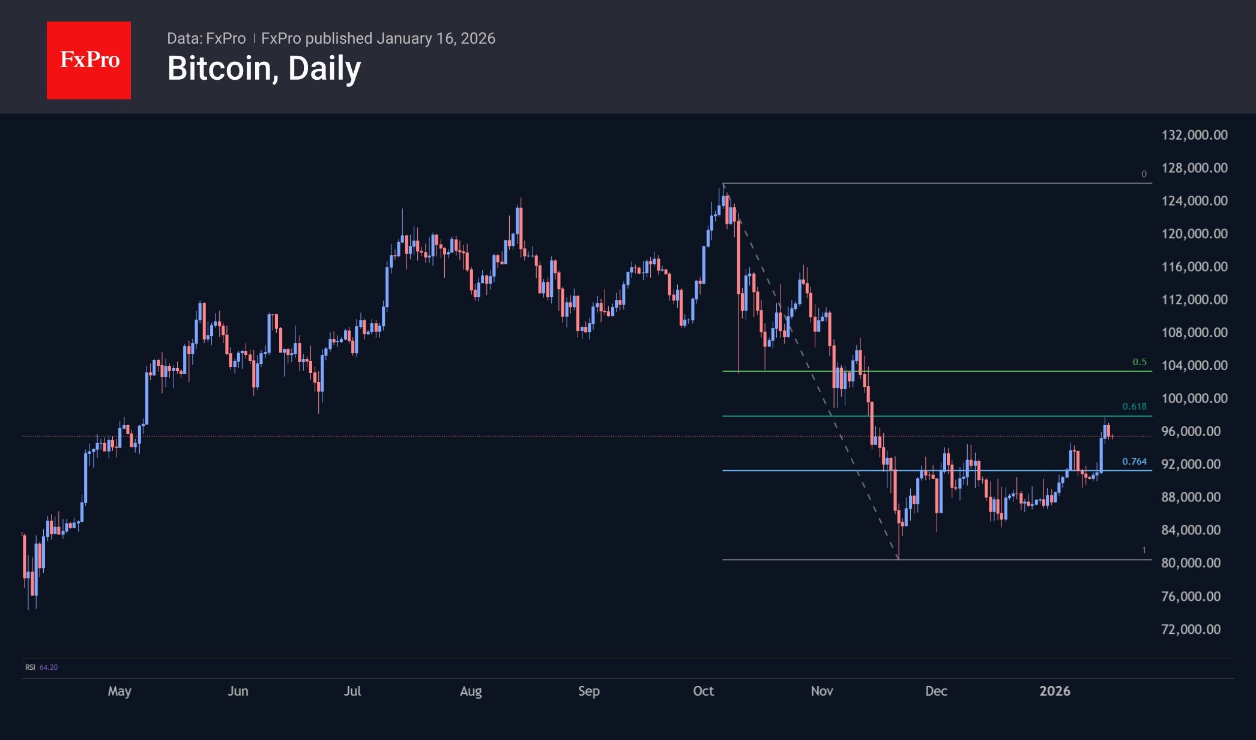This screenshot has height=740, width=1256.
Task: Select the 0.618 Fibonacci level label
Action: tap(1134, 407)
